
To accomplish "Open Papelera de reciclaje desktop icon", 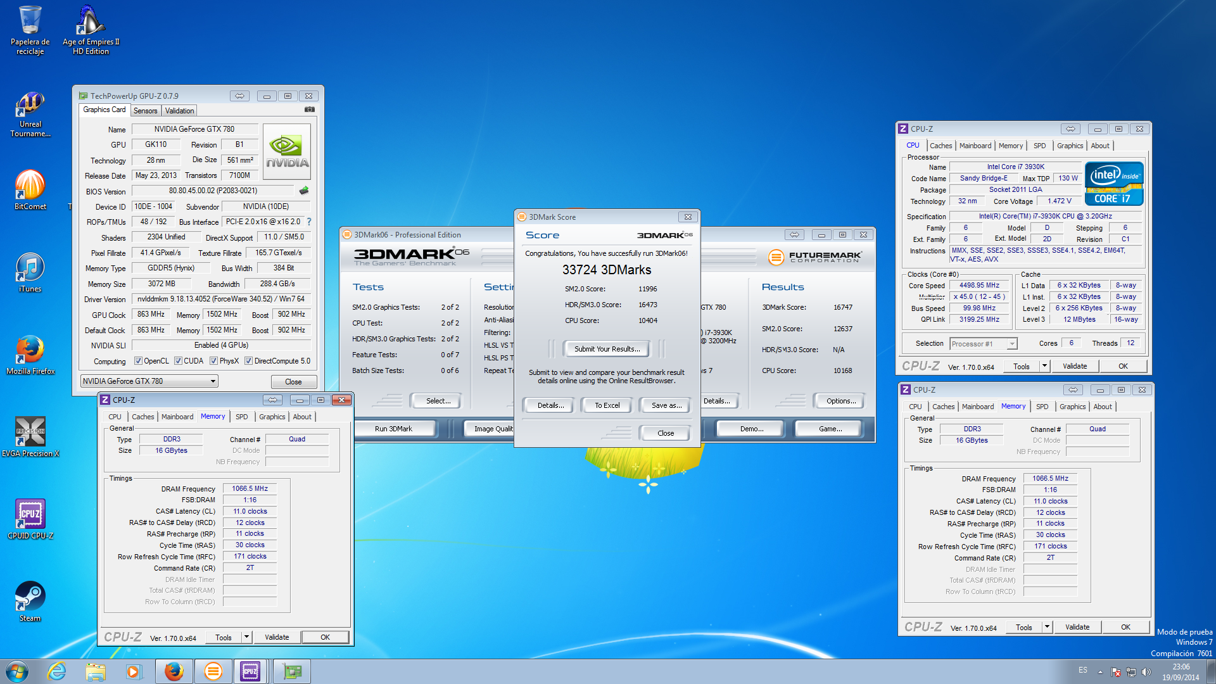I will [x=30, y=30].
